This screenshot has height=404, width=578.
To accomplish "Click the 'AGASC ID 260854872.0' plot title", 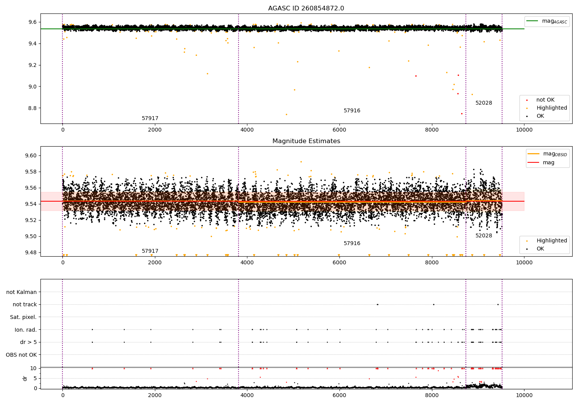I will (306, 8).
